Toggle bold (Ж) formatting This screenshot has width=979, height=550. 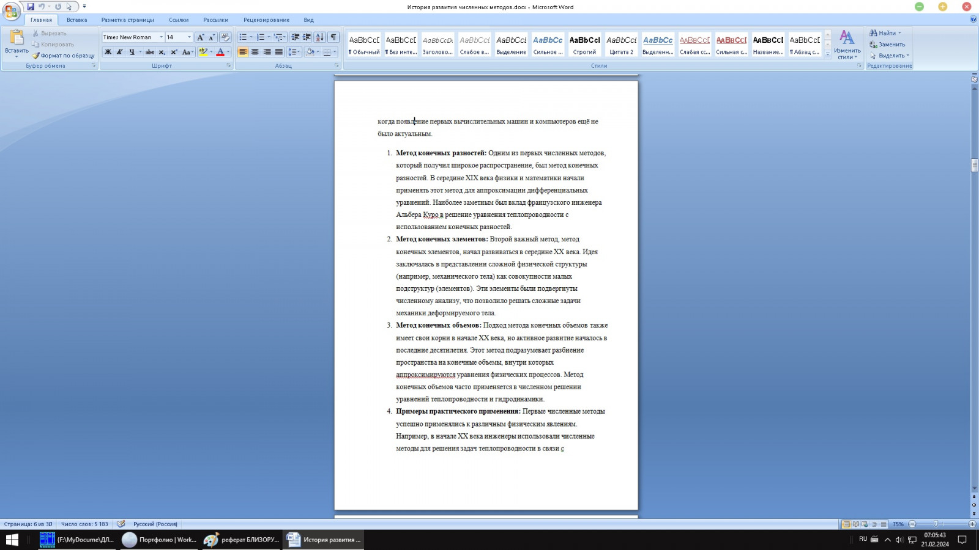click(x=108, y=52)
